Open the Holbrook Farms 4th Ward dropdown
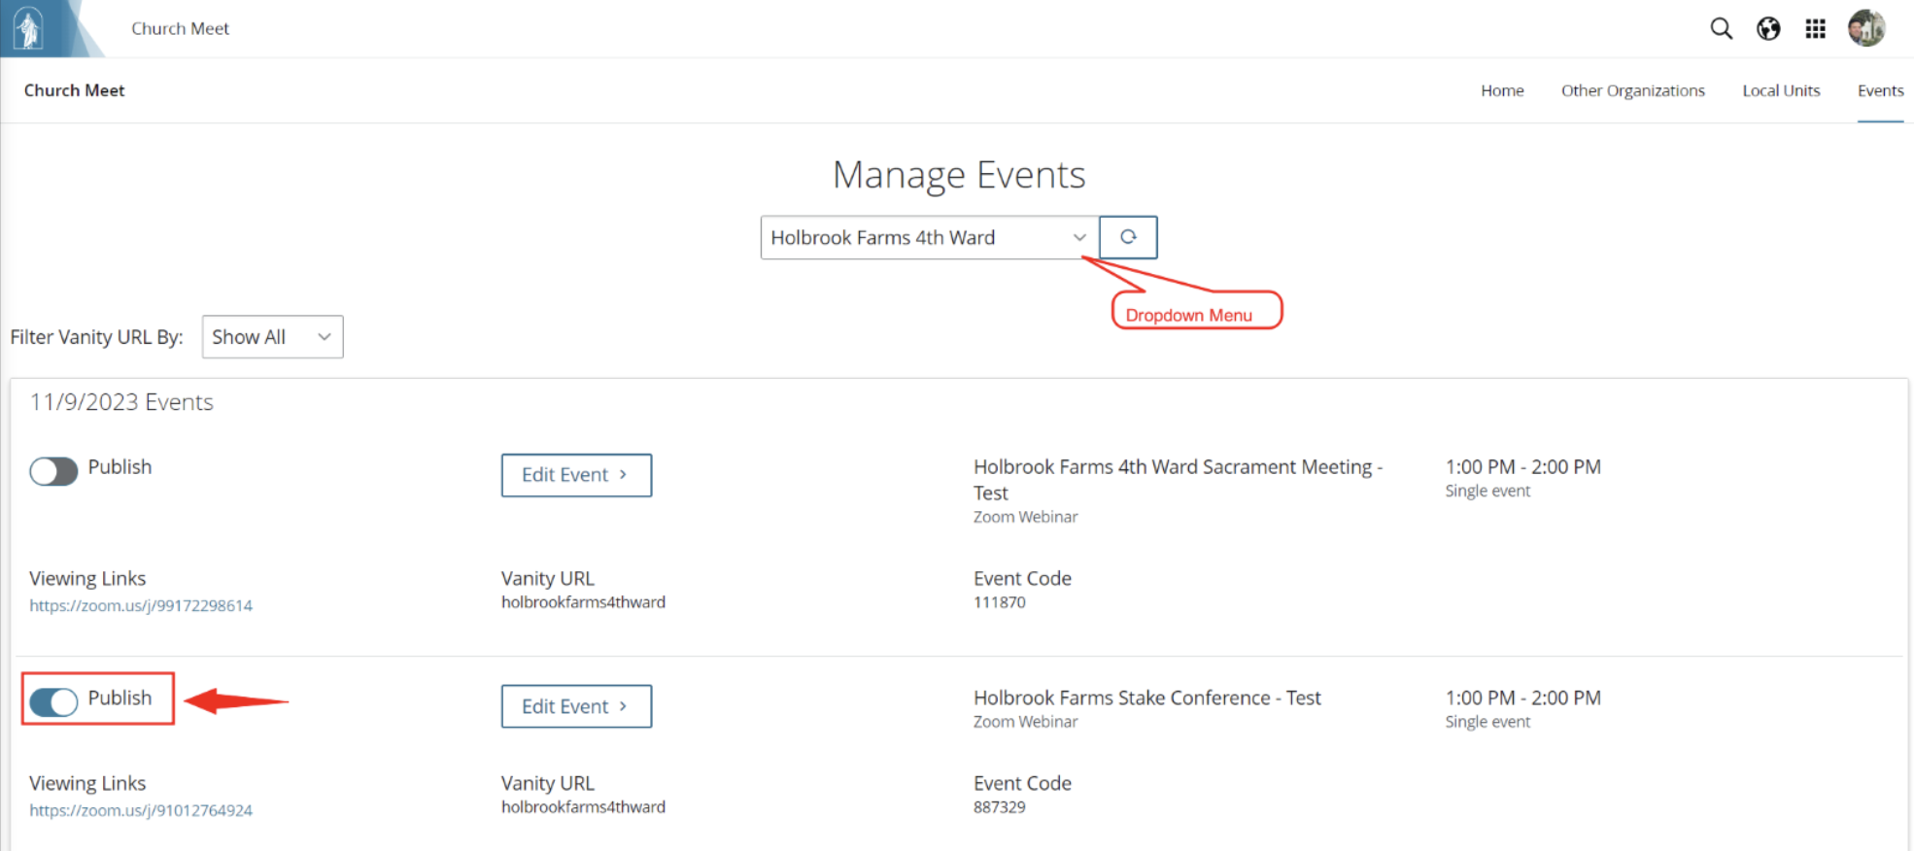 [930, 237]
